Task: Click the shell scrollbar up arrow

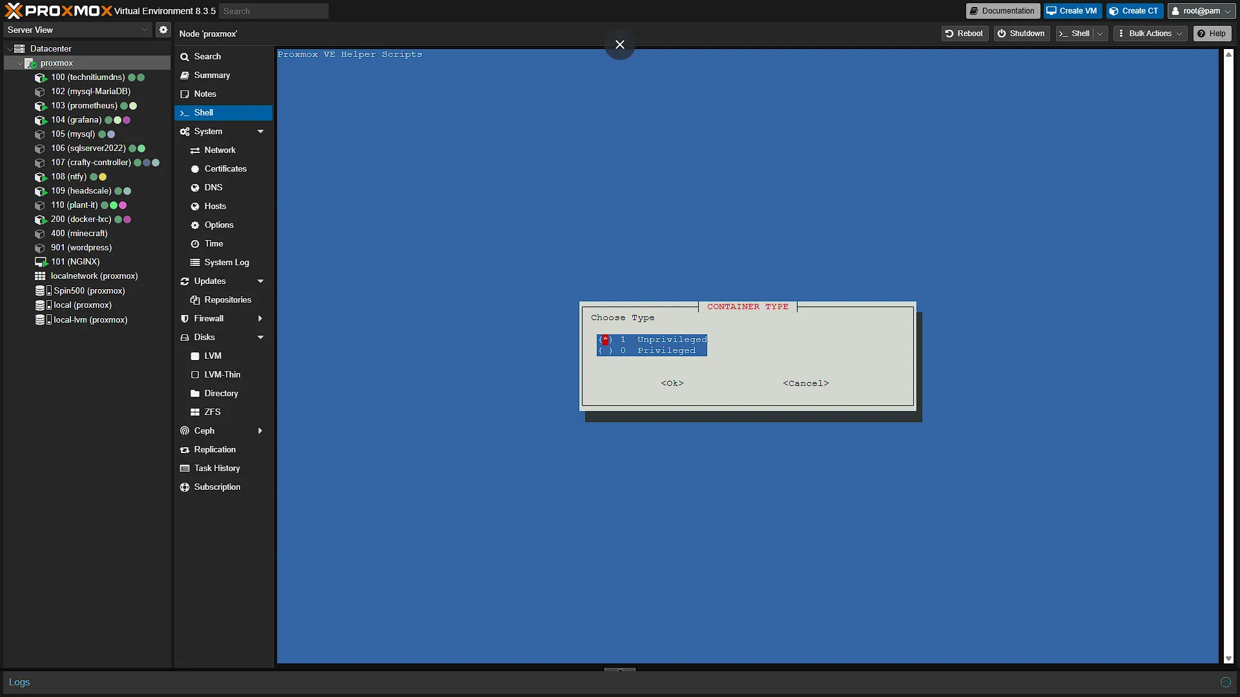Action: point(1228,55)
